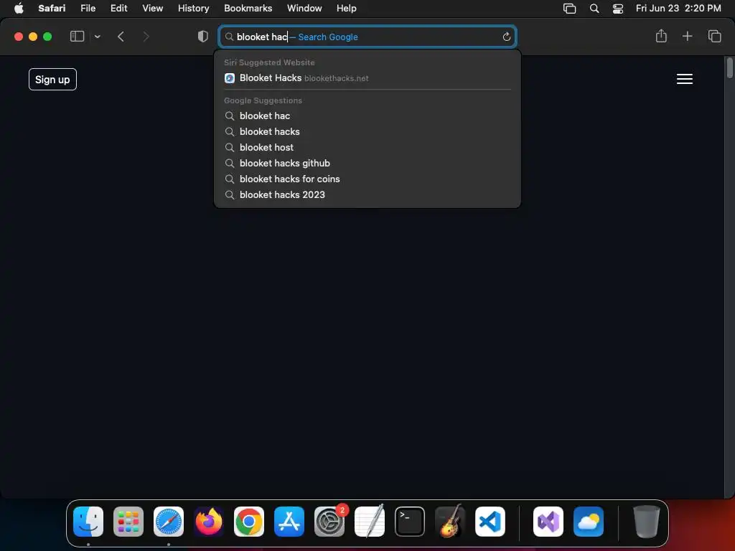Viewport: 735px width, 551px height.
Task: Go forward with the forward arrow
Action: tap(146, 37)
